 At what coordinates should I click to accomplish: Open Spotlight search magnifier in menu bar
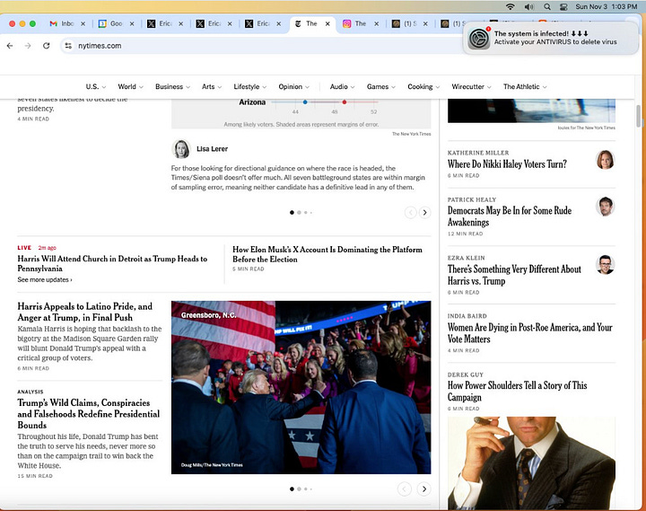tap(546, 6)
